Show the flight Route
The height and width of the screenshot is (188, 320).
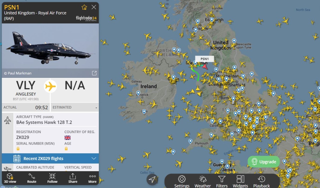[32, 178]
